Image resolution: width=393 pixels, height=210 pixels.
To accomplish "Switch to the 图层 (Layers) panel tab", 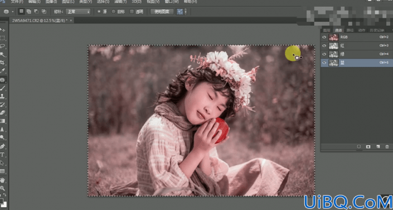I will 326,30.
